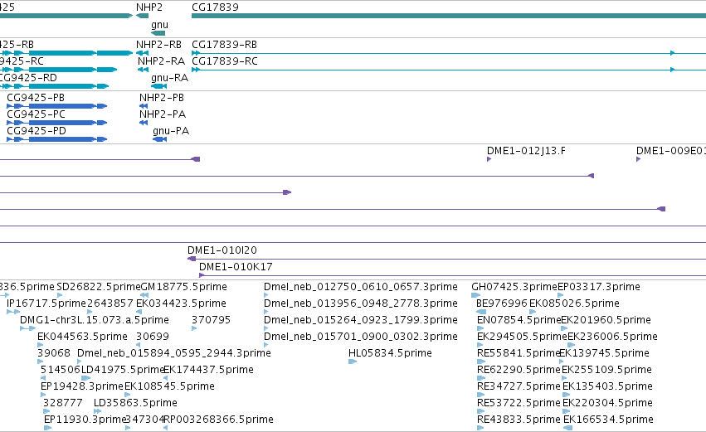Screen dimensions: 706x432
Task: Open EST DMG1-chr3L.15.073.a.5prime
Action: (x=95, y=320)
